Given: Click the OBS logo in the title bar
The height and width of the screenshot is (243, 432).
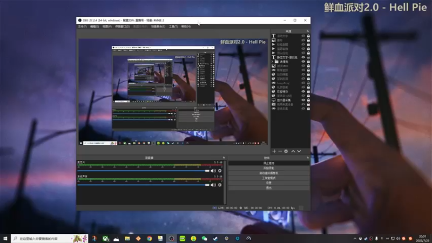Looking at the screenshot, I should tap(80, 21).
